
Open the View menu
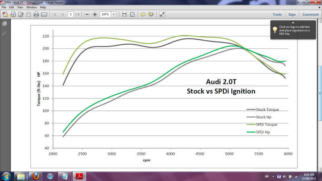pyautogui.click(x=20, y=7)
